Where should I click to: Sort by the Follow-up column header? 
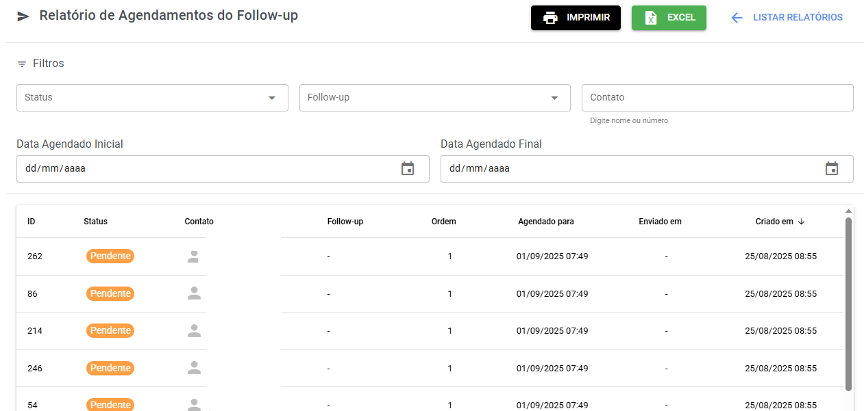[345, 222]
